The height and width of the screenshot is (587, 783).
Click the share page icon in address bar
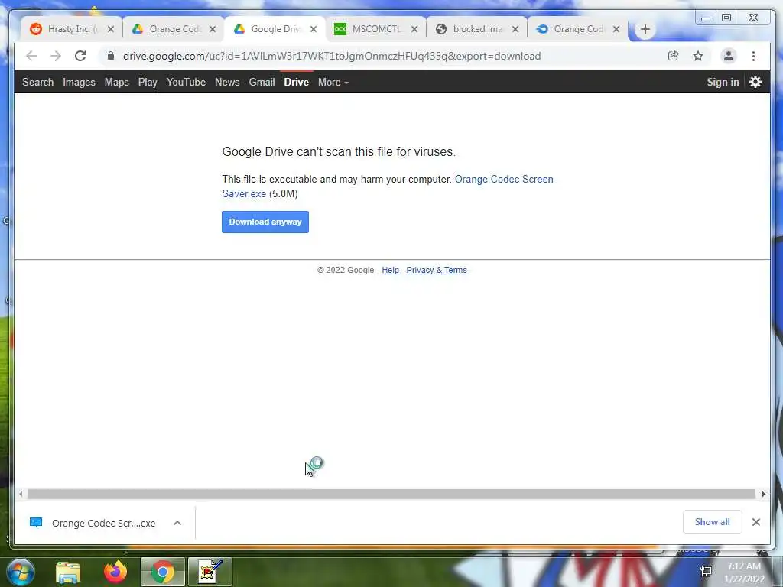click(673, 56)
